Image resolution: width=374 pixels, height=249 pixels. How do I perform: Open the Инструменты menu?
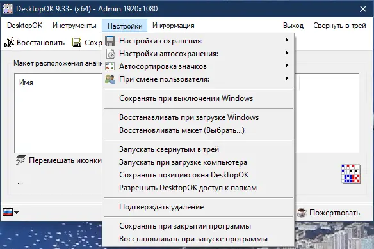(x=74, y=26)
